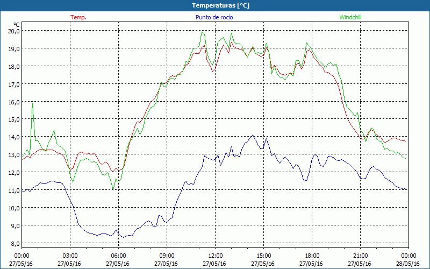Viewport: 430px width, 269px height.
Task: Click the '12:00' time axis label
Action: (x=216, y=256)
